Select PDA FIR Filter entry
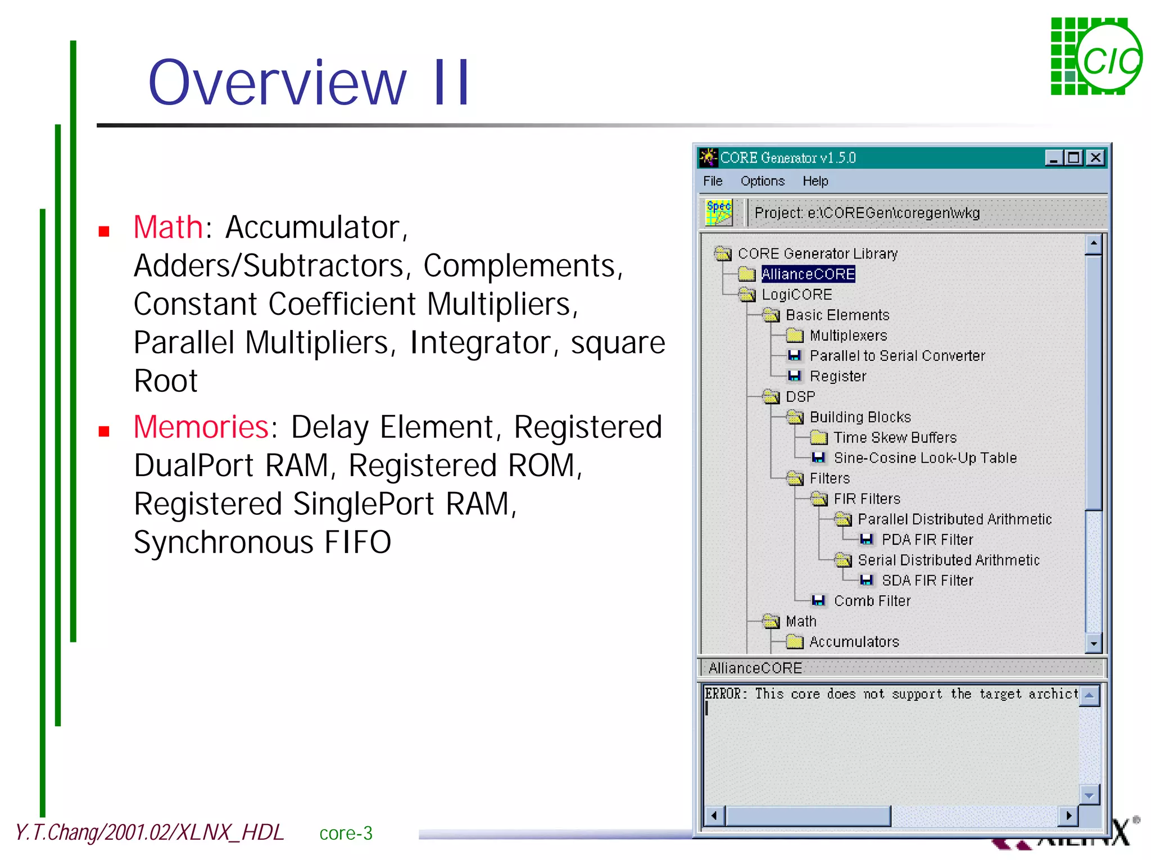1151x860 pixels. click(927, 539)
